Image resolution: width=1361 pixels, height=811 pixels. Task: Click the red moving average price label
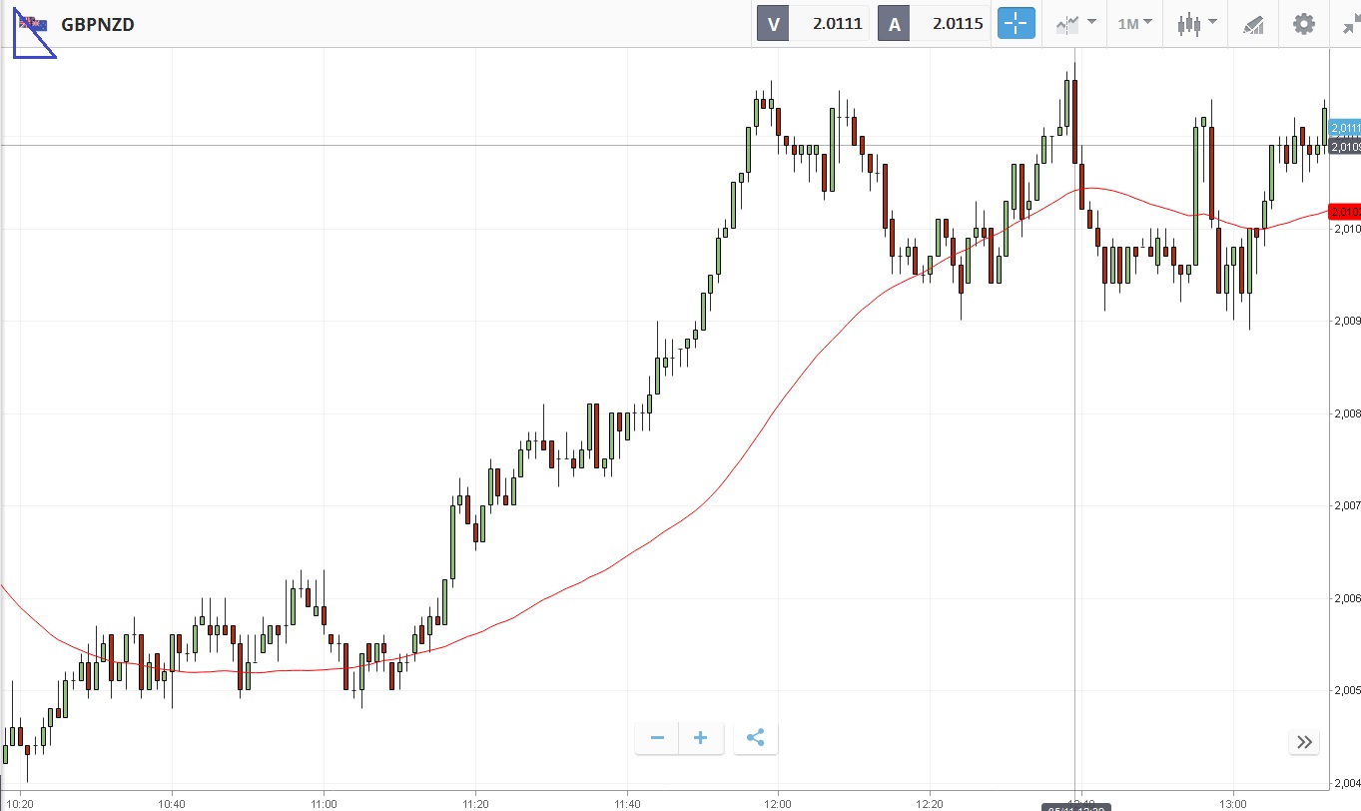(1345, 211)
